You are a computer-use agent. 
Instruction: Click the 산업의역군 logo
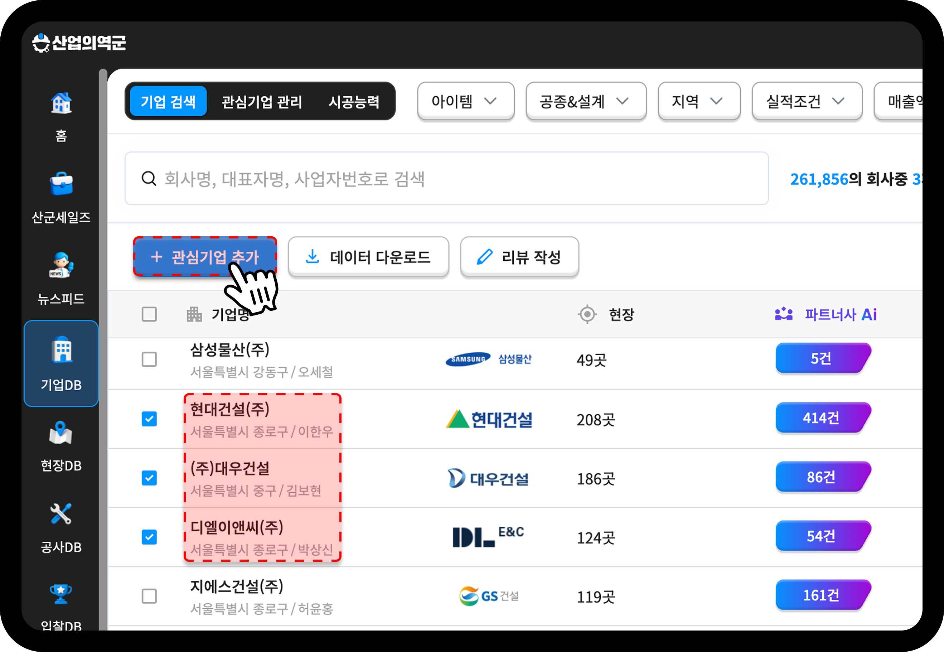pyautogui.click(x=79, y=43)
